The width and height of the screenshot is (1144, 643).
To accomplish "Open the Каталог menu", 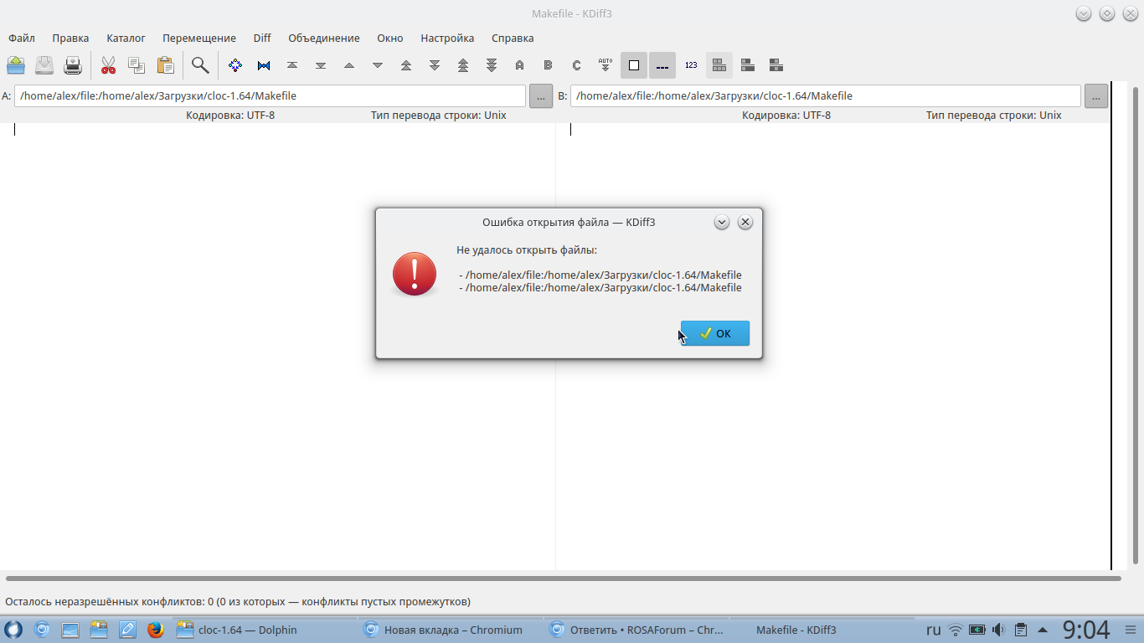I will (x=126, y=38).
